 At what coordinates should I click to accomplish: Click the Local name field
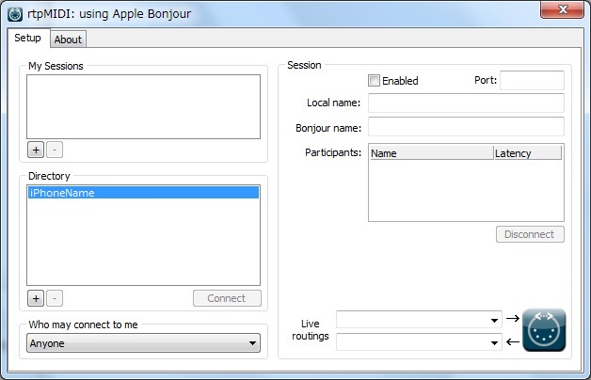[466, 103]
